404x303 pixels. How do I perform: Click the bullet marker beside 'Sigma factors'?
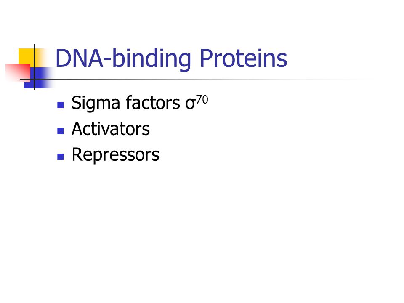click(61, 105)
